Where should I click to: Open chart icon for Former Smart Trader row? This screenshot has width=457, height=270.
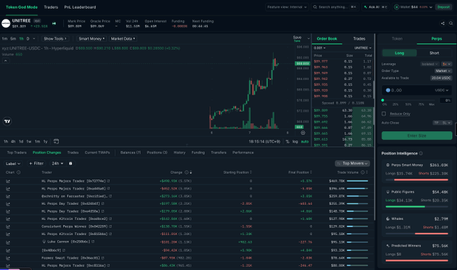pos(8,258)
